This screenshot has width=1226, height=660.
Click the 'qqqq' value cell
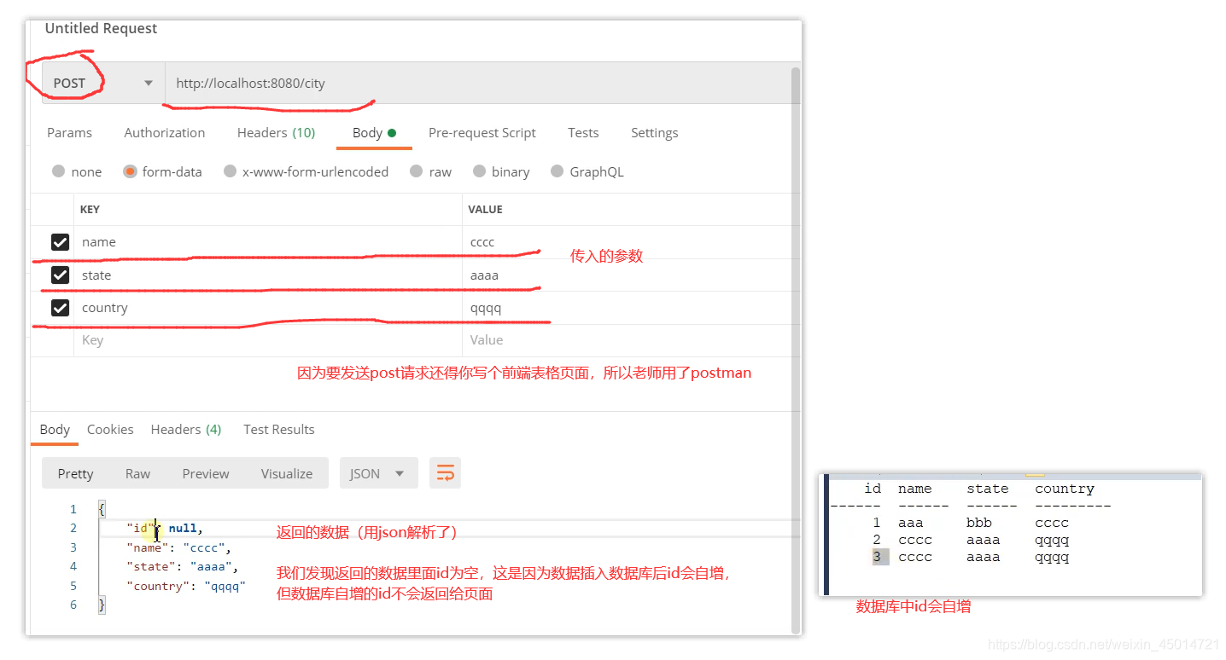click(x=627, y=308)
